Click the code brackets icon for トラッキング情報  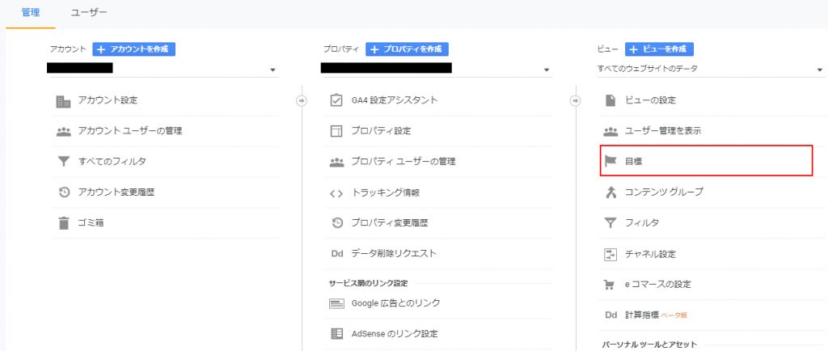336,192
